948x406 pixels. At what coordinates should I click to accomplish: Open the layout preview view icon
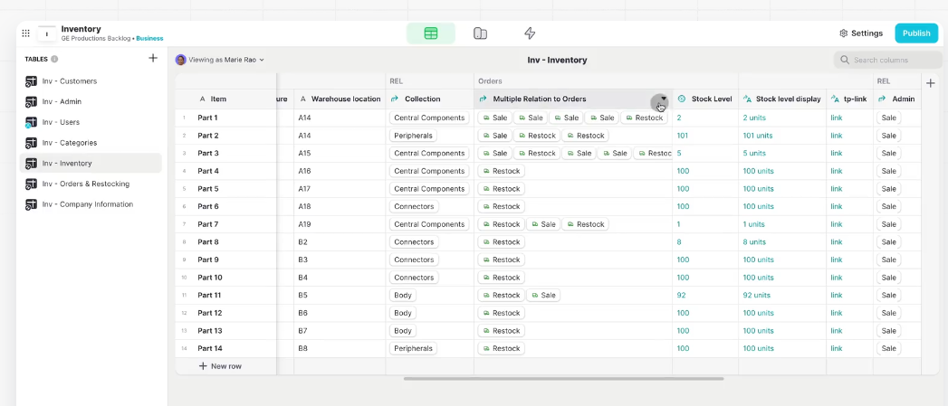point(480,33)
